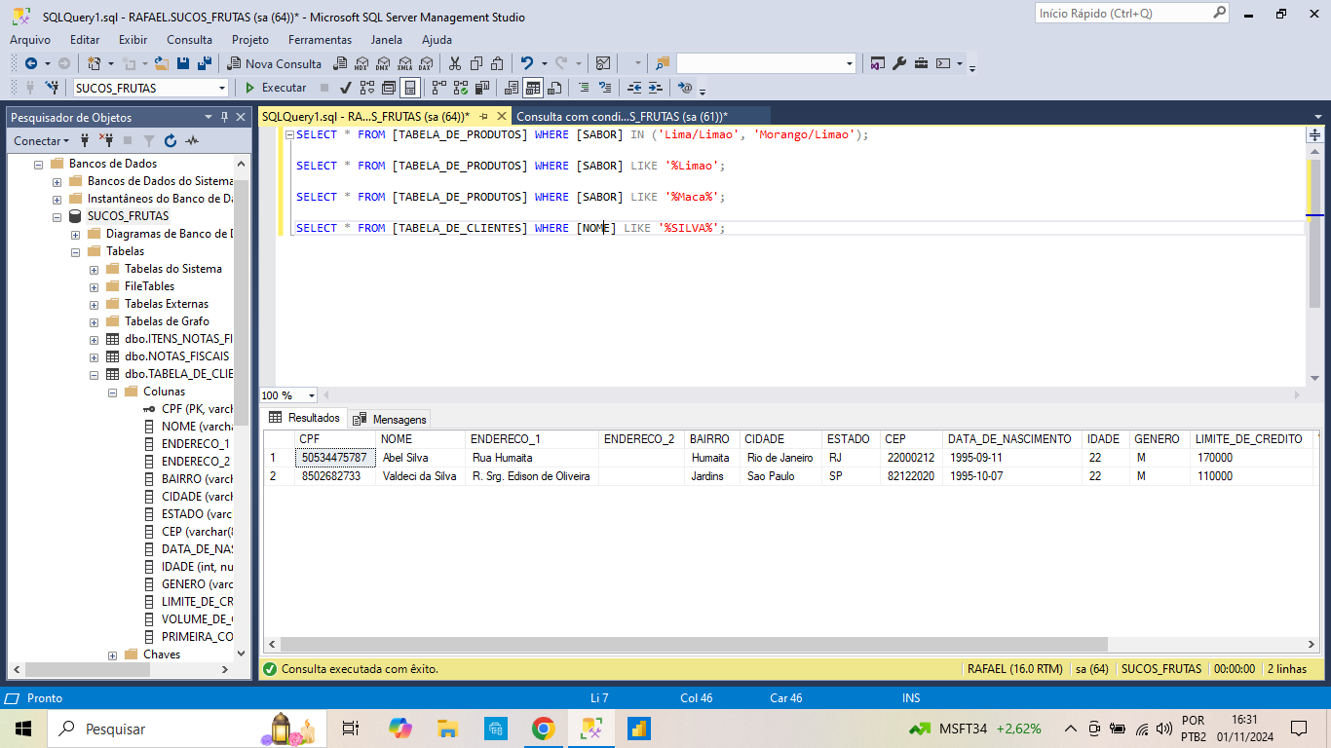This screenshot has width=1331, height=748.
Task: Click results grid horizontal scrollbar
Action: [x=693, y=644]
